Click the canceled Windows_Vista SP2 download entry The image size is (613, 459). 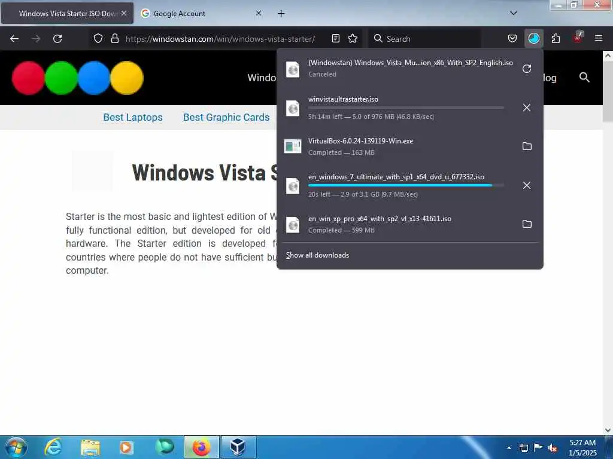coord(409,69)
